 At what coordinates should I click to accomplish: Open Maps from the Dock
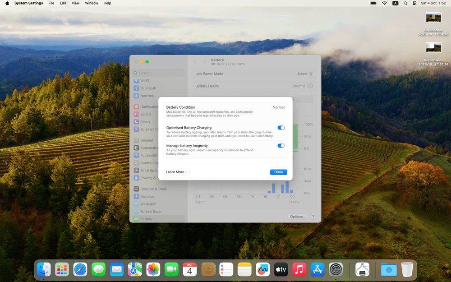click(x=135, y=270)
